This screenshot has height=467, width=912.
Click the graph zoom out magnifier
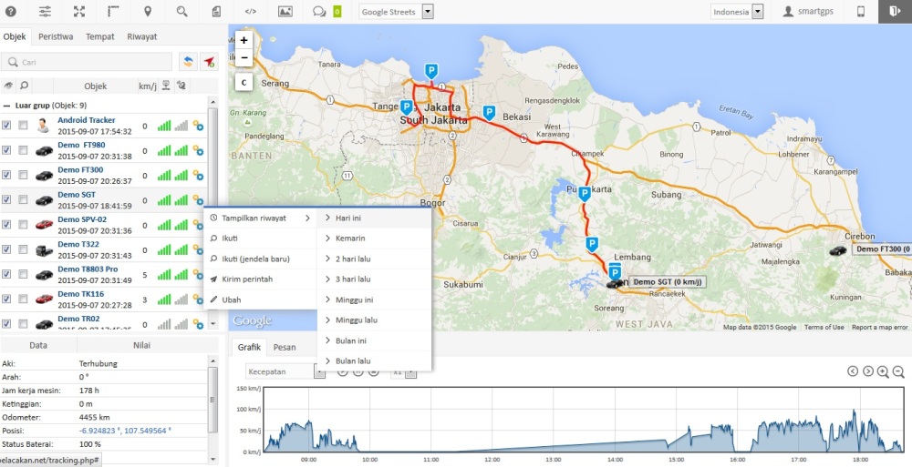point(898,371)
